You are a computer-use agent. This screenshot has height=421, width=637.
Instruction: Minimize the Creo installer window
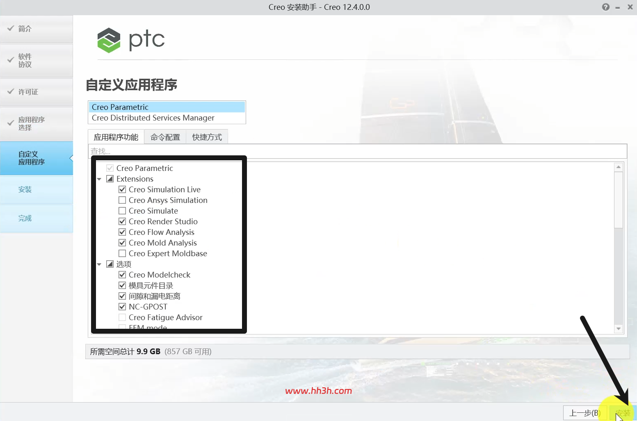pyautogui.click(x=617, y=7)
